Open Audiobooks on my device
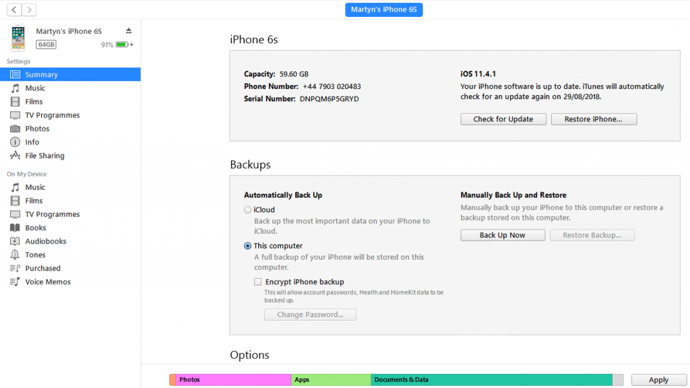Screen dimensions: 690x388 pos(70,241)
